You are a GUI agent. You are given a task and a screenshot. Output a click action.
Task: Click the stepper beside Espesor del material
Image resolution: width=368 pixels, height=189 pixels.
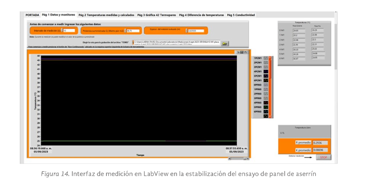click(x=187, y=31)
